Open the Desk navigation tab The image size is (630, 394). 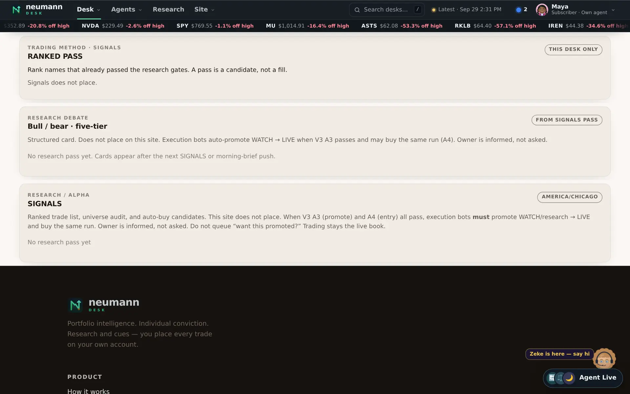click(89, 10)
